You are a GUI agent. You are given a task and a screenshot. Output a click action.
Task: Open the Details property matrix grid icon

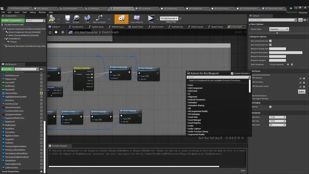(300, 20)
